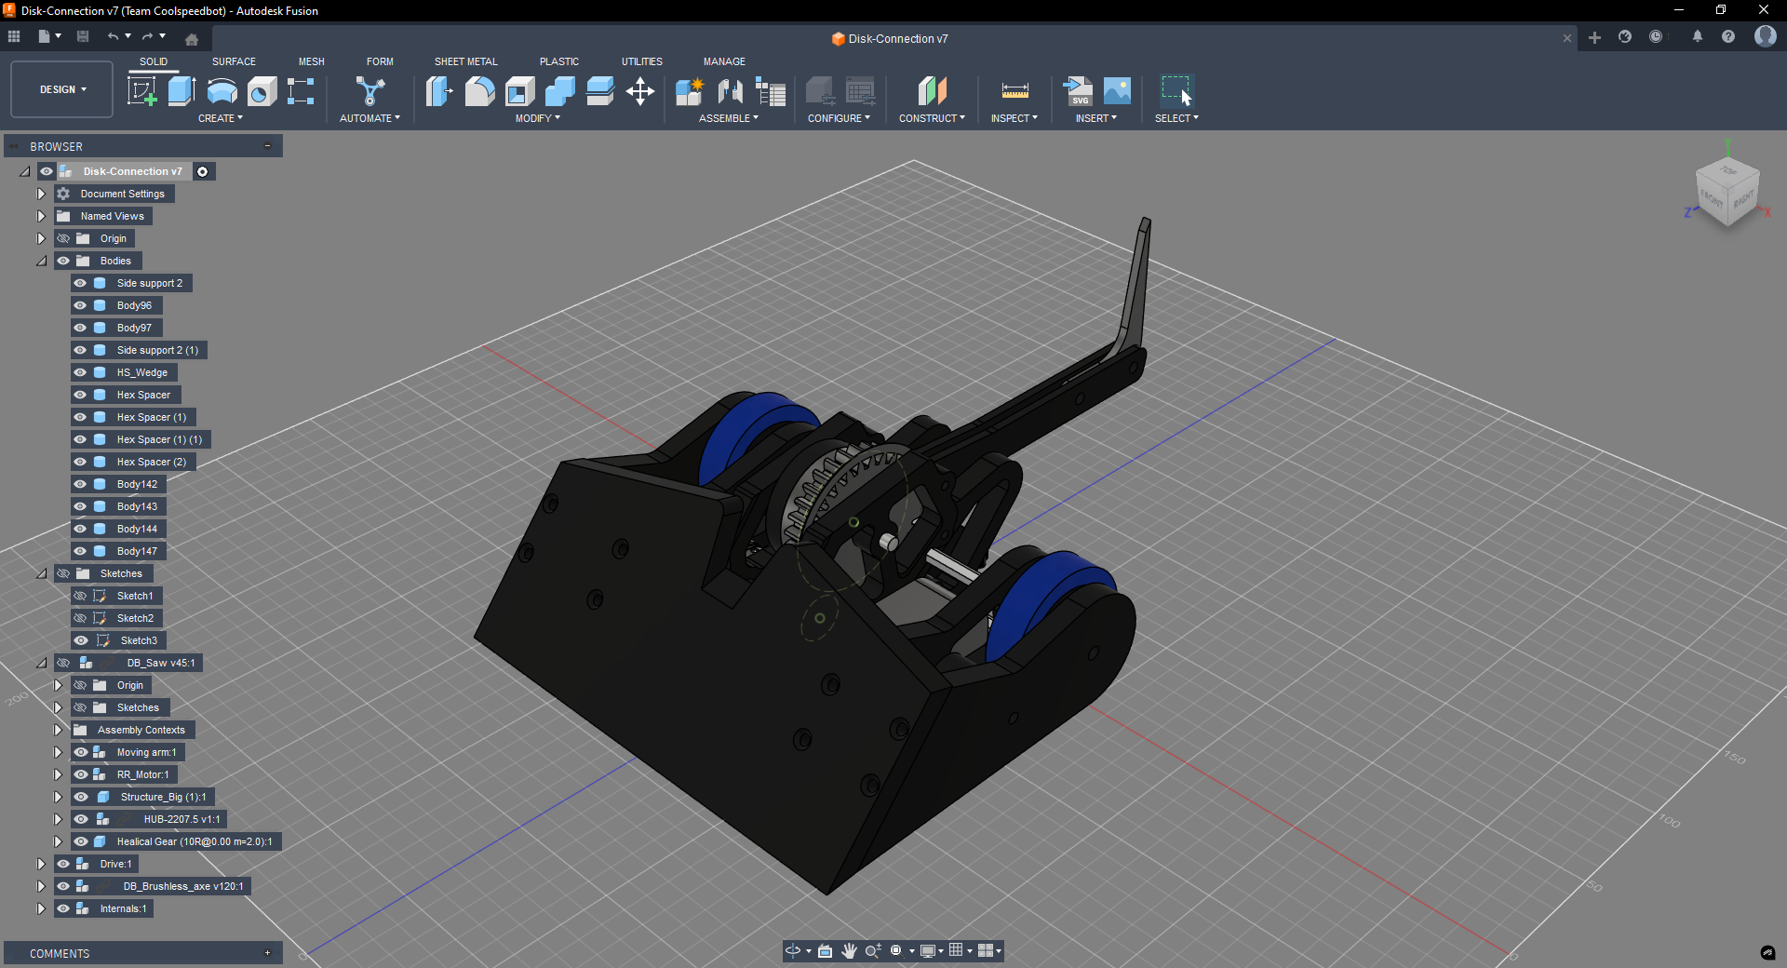Toggle visibility of Body96
The width and height of the screenshot is (1787, 968).
tap(80, 305)
